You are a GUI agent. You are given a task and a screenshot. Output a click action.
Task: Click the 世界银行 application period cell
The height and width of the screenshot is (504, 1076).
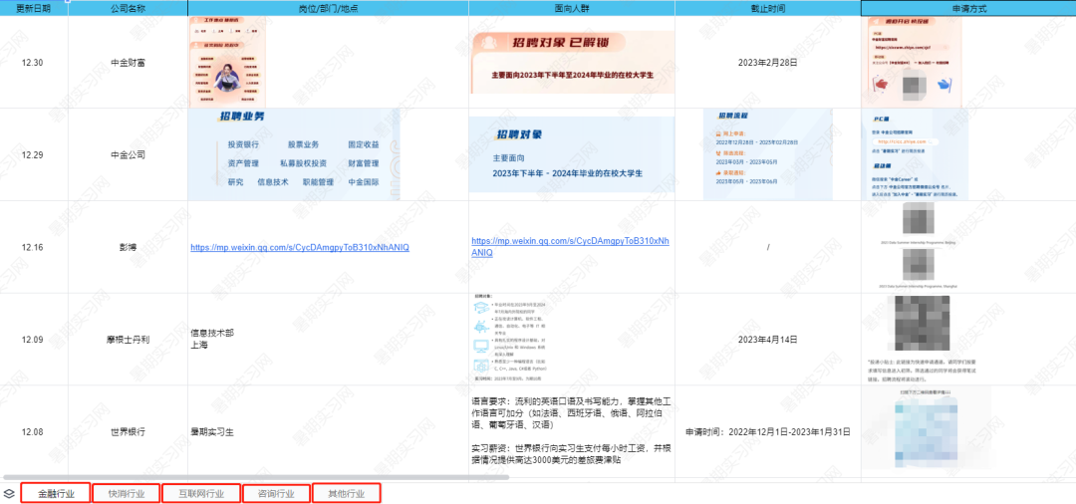pyautogui.click(x=767, y=432)
